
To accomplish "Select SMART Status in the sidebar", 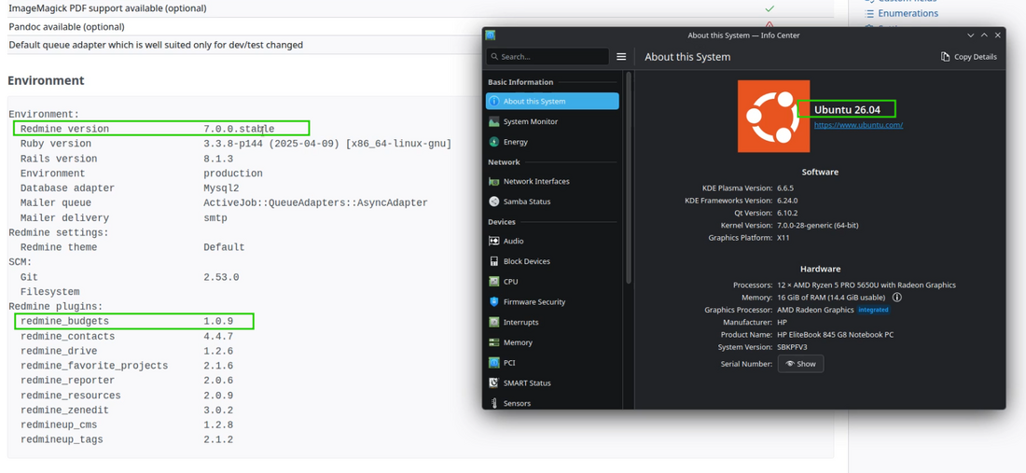I will [552, 383].
